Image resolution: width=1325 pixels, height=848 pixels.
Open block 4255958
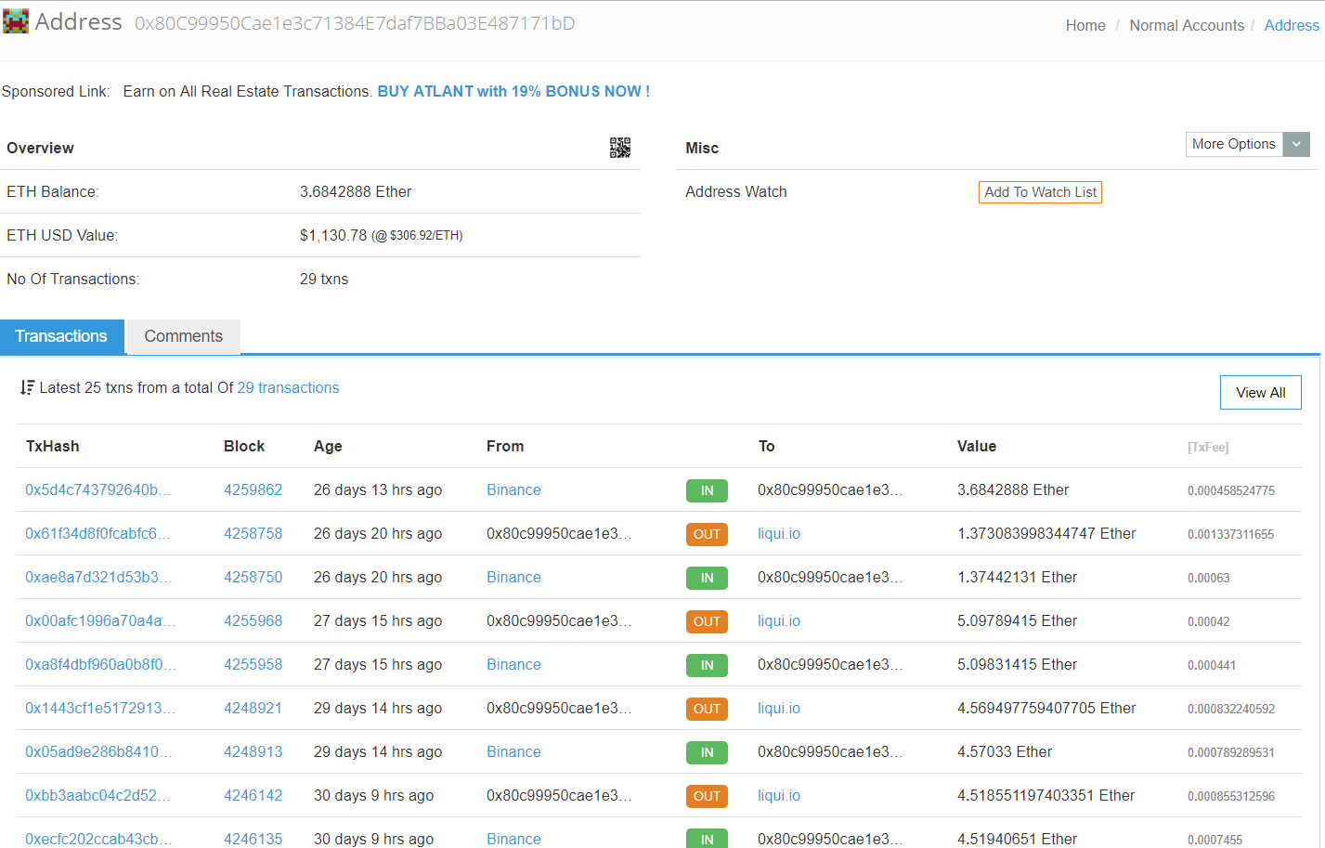(x=253, y=664)
